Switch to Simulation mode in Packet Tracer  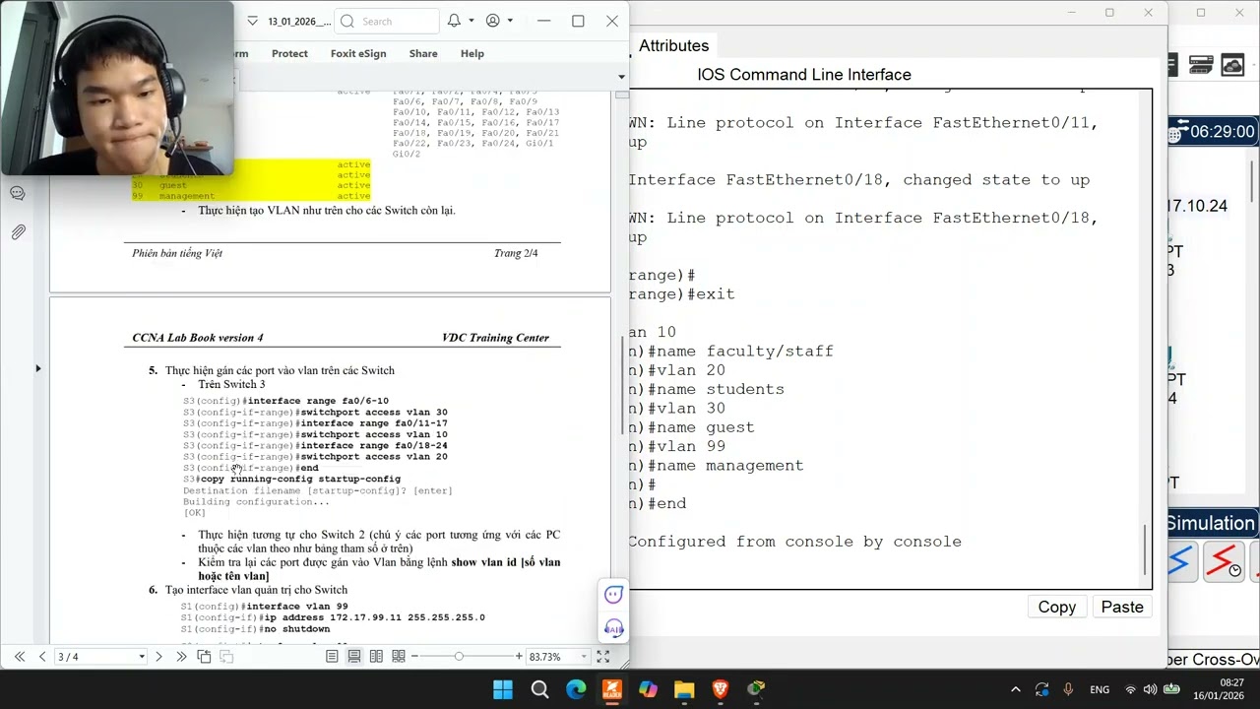click(1211, 524)
